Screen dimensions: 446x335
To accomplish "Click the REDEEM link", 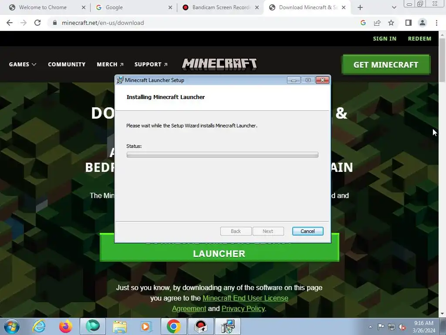I will 419,39.
